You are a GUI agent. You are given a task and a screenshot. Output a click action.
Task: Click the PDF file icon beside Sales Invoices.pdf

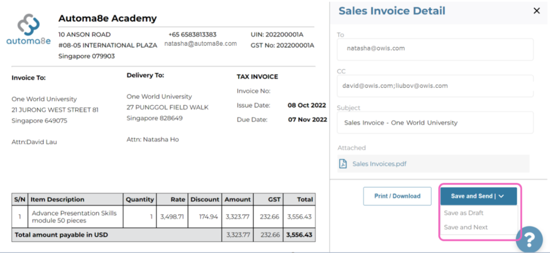point(343,163)
